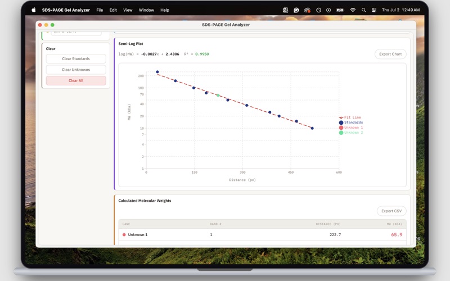Click the round icon between cloud and play-circle
Viewport: 450px width, 281px height.
[x=318, y=10]
